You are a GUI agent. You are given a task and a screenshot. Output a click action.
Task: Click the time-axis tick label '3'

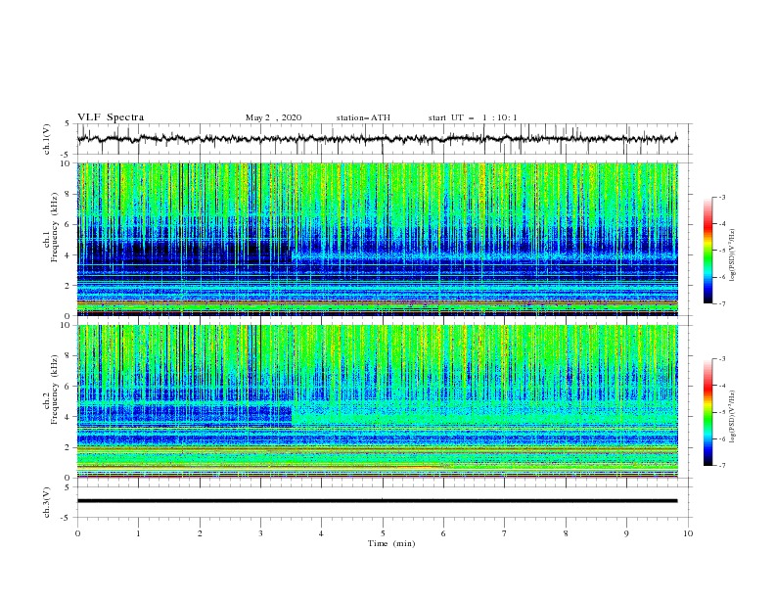point(260,533)
